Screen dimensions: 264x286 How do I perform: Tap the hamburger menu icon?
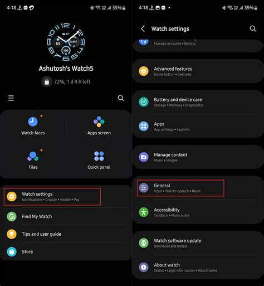[11, 98]
